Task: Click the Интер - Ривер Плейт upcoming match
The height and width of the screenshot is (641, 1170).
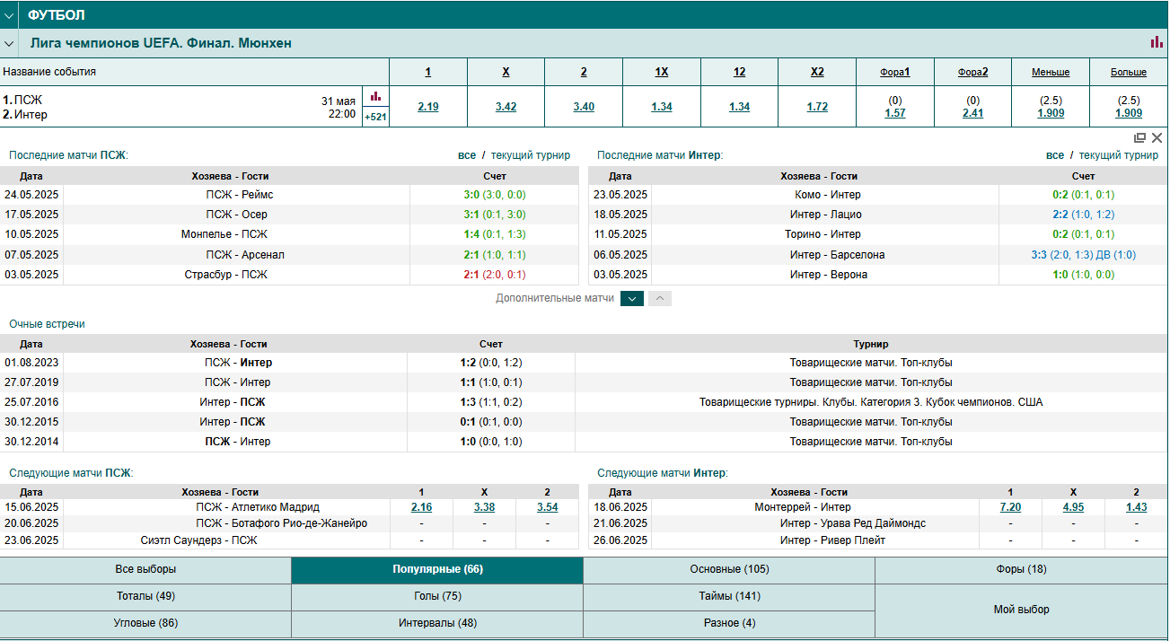Action: (878, 540)
